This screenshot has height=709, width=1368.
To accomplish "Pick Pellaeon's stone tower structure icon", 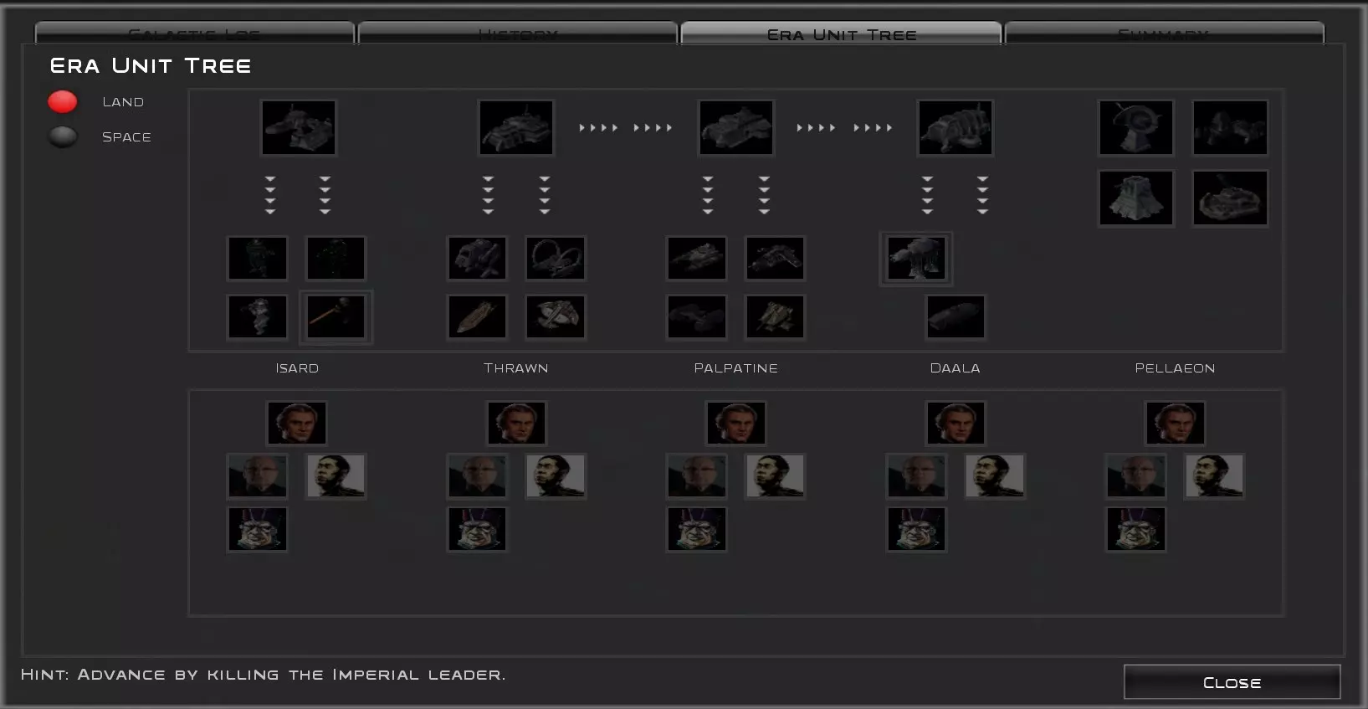I will [1136, 198].
